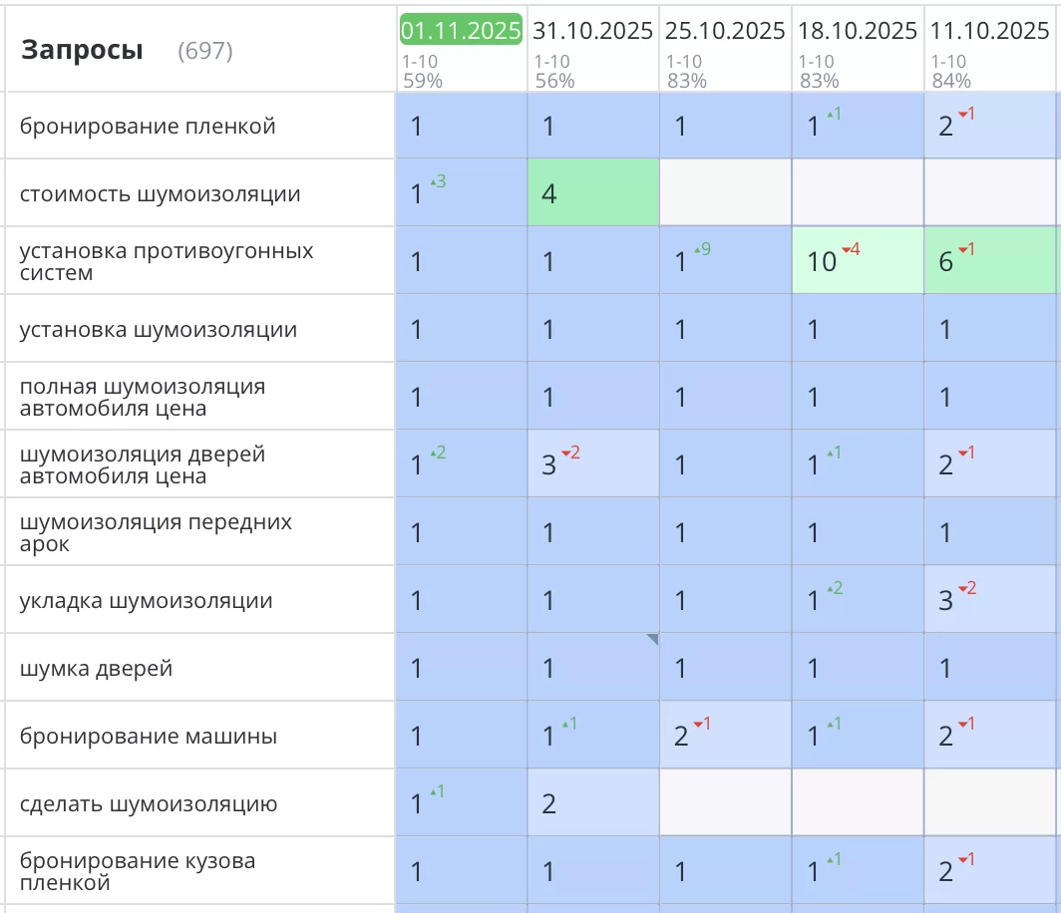Open the 'установка шумоизоляции' query
The height and width of the screenshot is (913, 1061).
point(159,330)
